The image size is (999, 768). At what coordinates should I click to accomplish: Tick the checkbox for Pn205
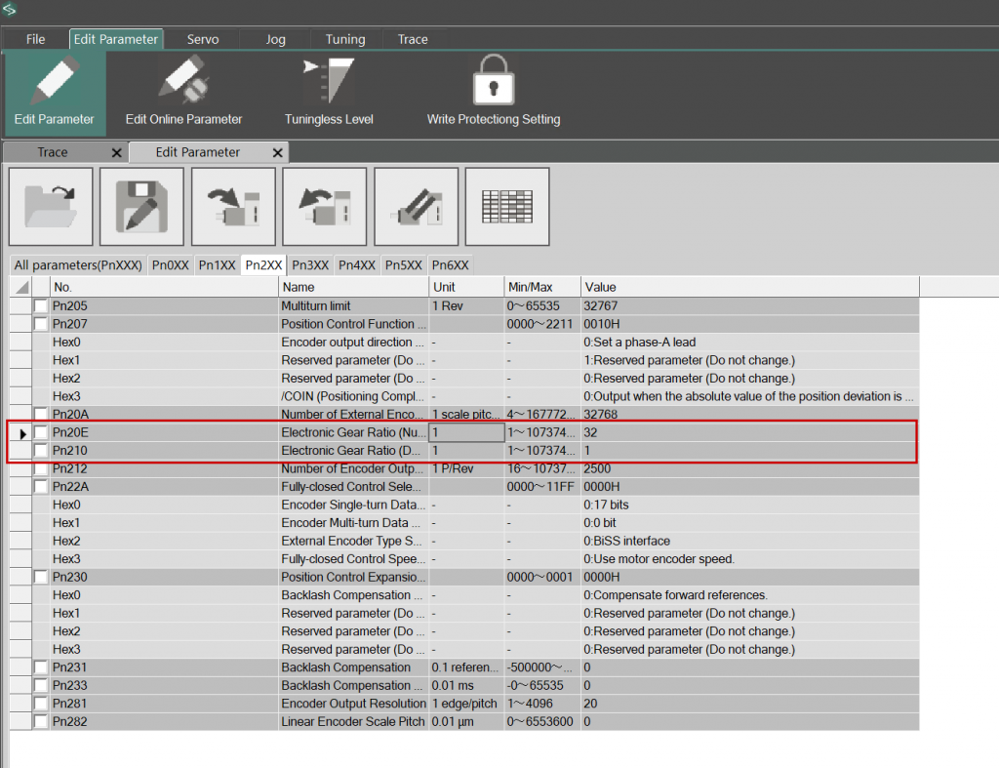coord(41,306)
